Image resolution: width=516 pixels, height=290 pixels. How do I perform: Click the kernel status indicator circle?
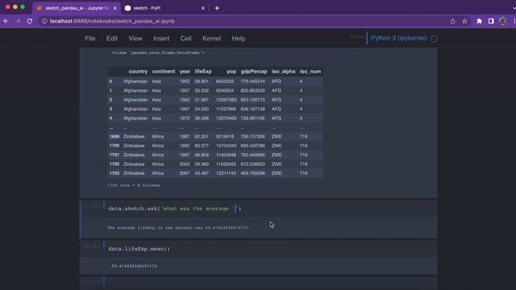tap(434, 39)
